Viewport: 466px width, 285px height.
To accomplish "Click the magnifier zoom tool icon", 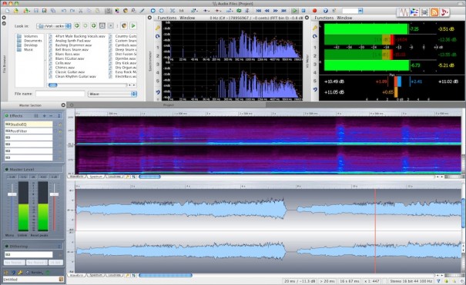I will (134, 11).
